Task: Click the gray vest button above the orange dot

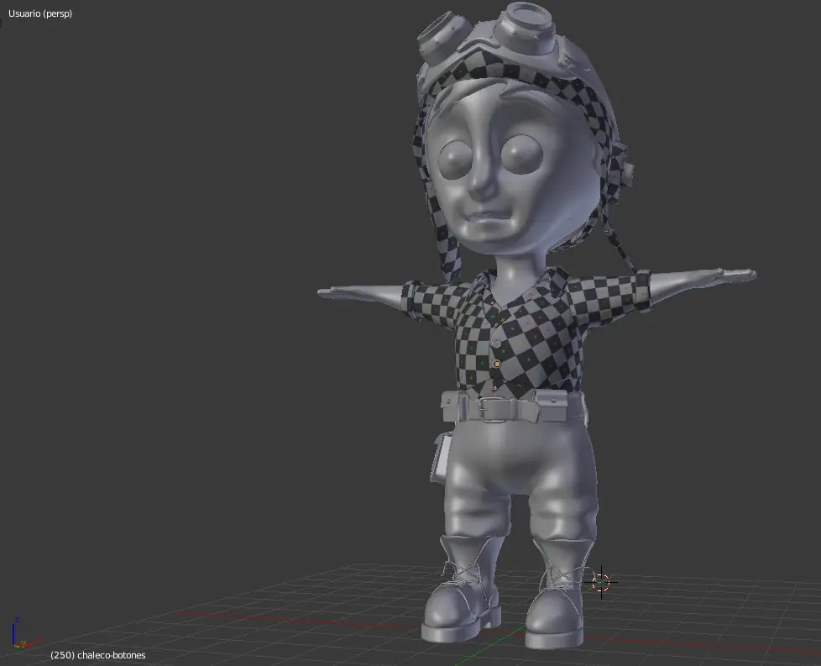Action: (495, 343)
